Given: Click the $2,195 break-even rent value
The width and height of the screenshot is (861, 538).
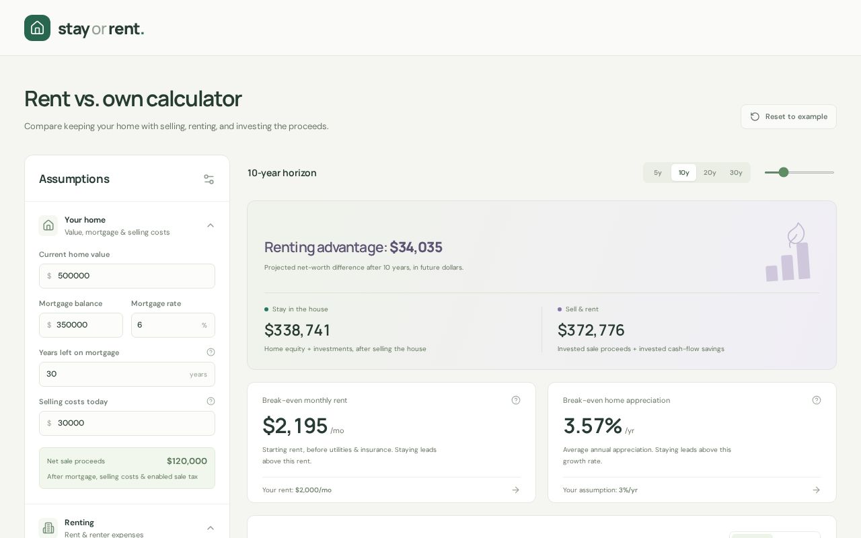Looking at the screenshot, I should tap(295, 426).
